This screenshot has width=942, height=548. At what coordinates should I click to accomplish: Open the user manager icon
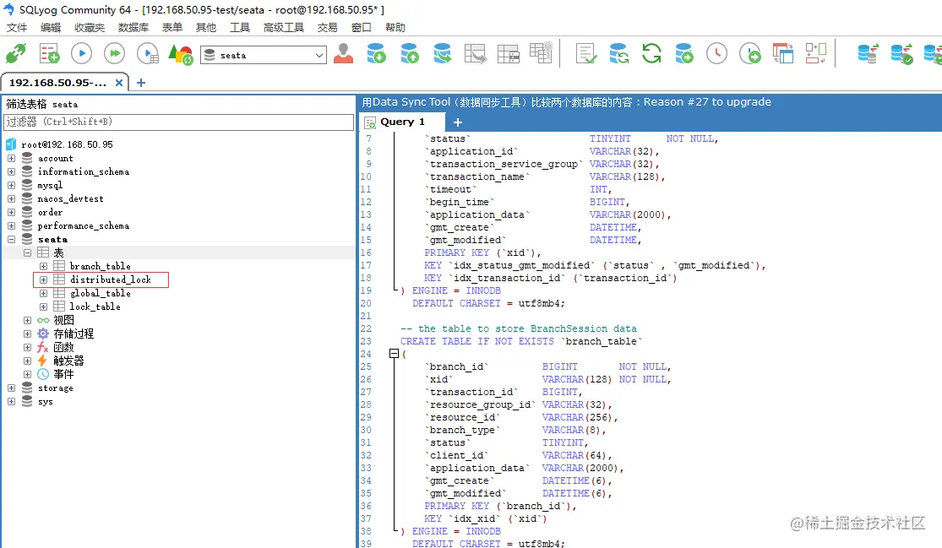point(343,54)
